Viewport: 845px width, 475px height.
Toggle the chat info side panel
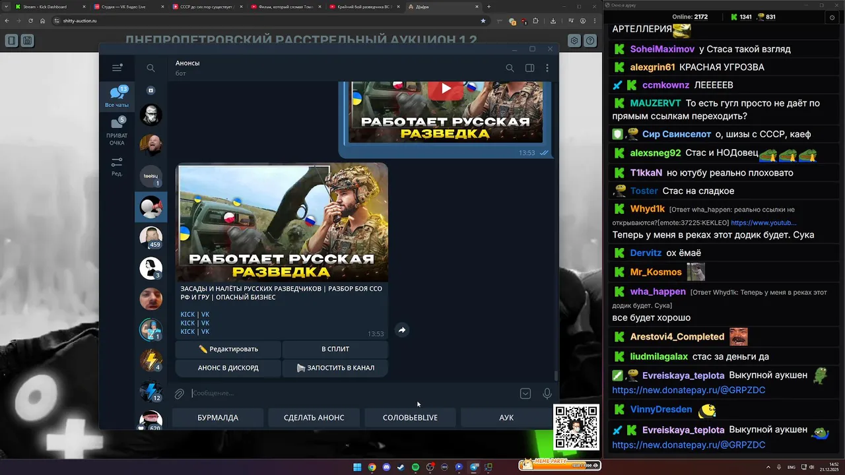pos(529,68)
